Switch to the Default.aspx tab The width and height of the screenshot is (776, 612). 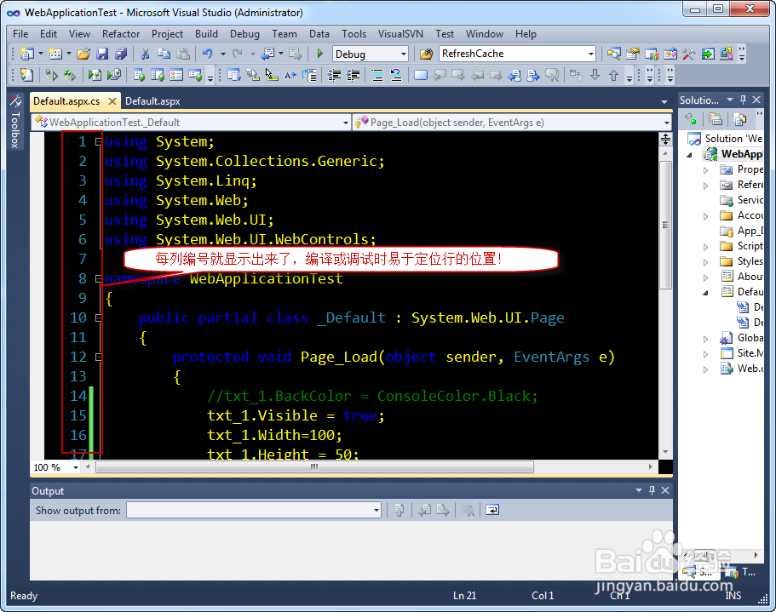(x=152, y=100)
